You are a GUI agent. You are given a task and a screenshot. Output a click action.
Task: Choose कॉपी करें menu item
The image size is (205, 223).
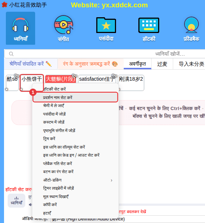pyautogui.click(x=75, y=205)
